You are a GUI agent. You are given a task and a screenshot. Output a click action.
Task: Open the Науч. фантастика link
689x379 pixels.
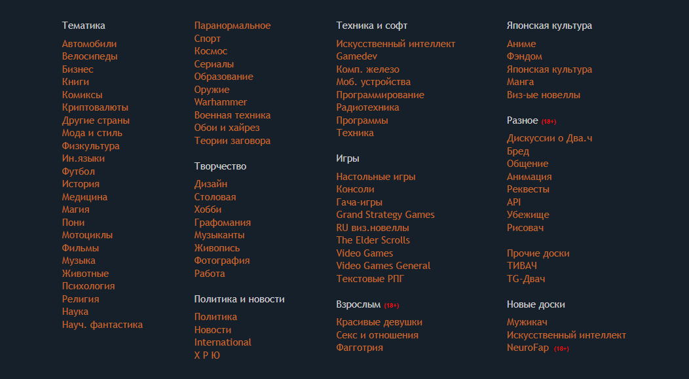(x=102, y=325)
